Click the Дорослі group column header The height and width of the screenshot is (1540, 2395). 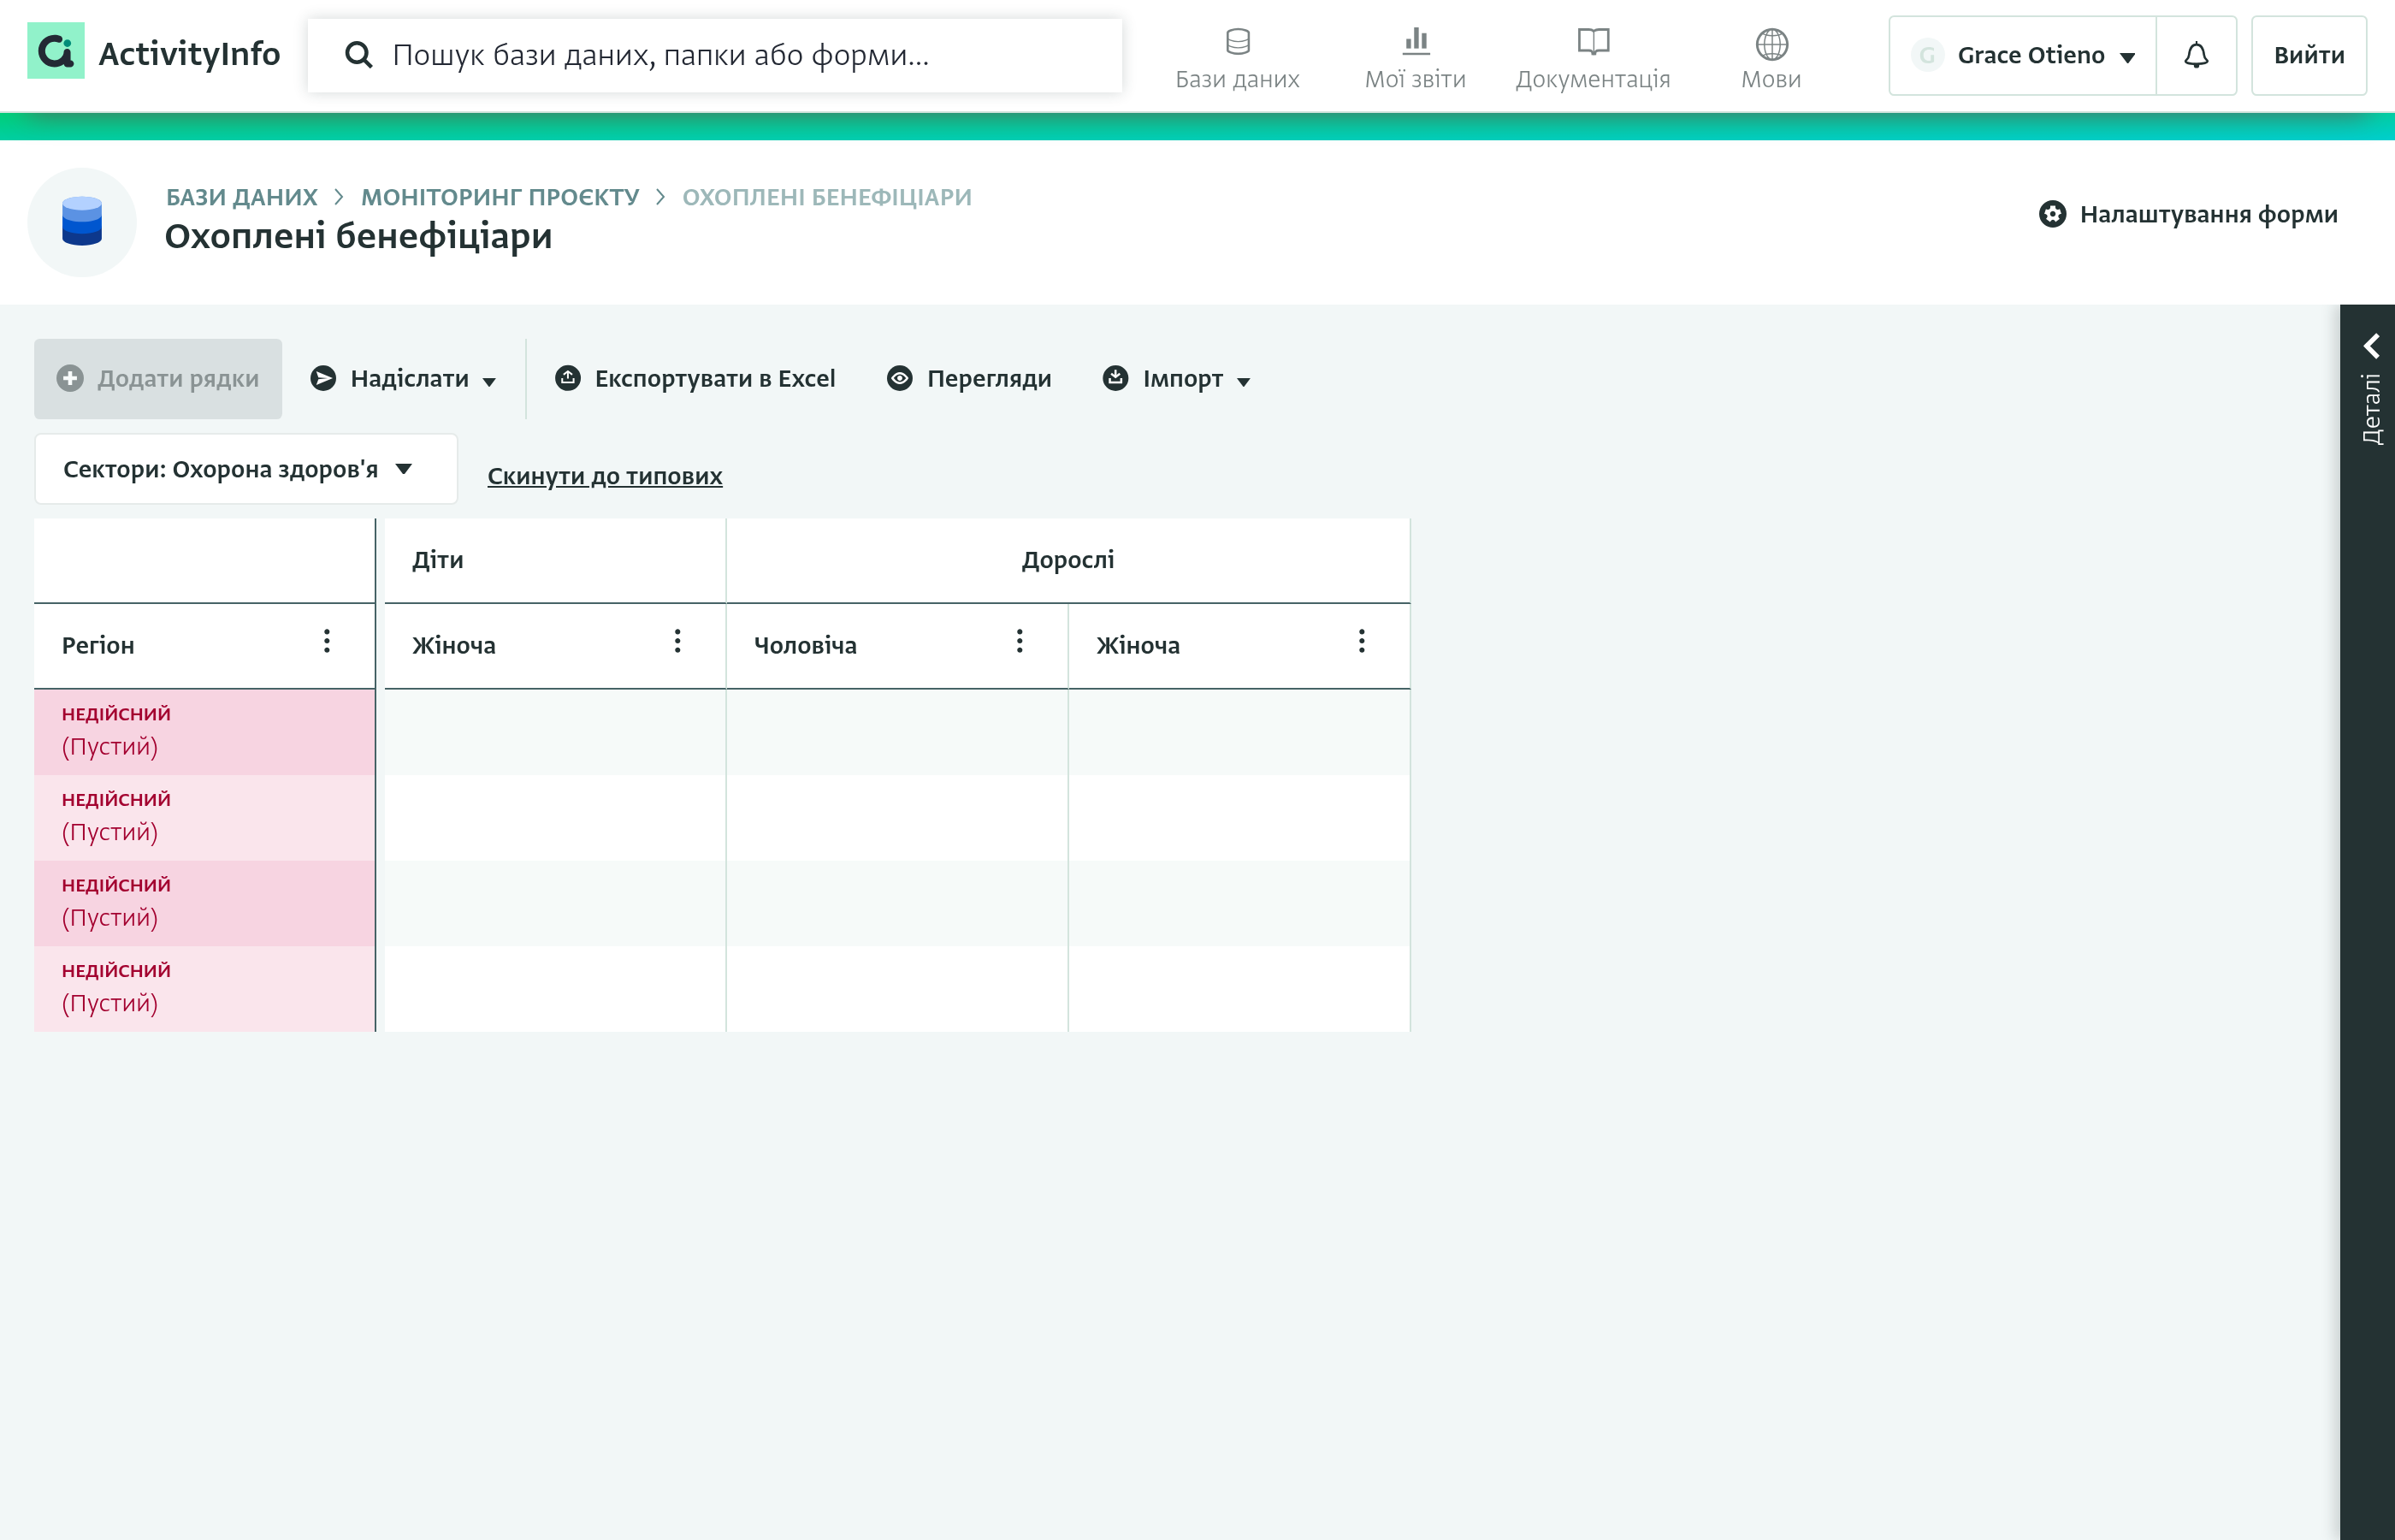pyautogui.click(x=1067, y=560)
